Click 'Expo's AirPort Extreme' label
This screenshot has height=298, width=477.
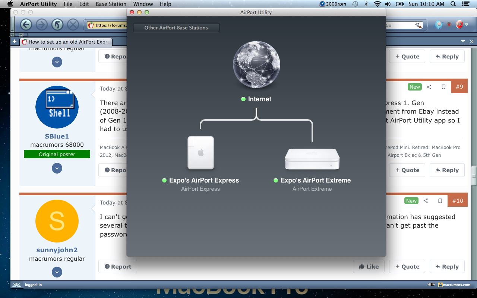[316, 180]
